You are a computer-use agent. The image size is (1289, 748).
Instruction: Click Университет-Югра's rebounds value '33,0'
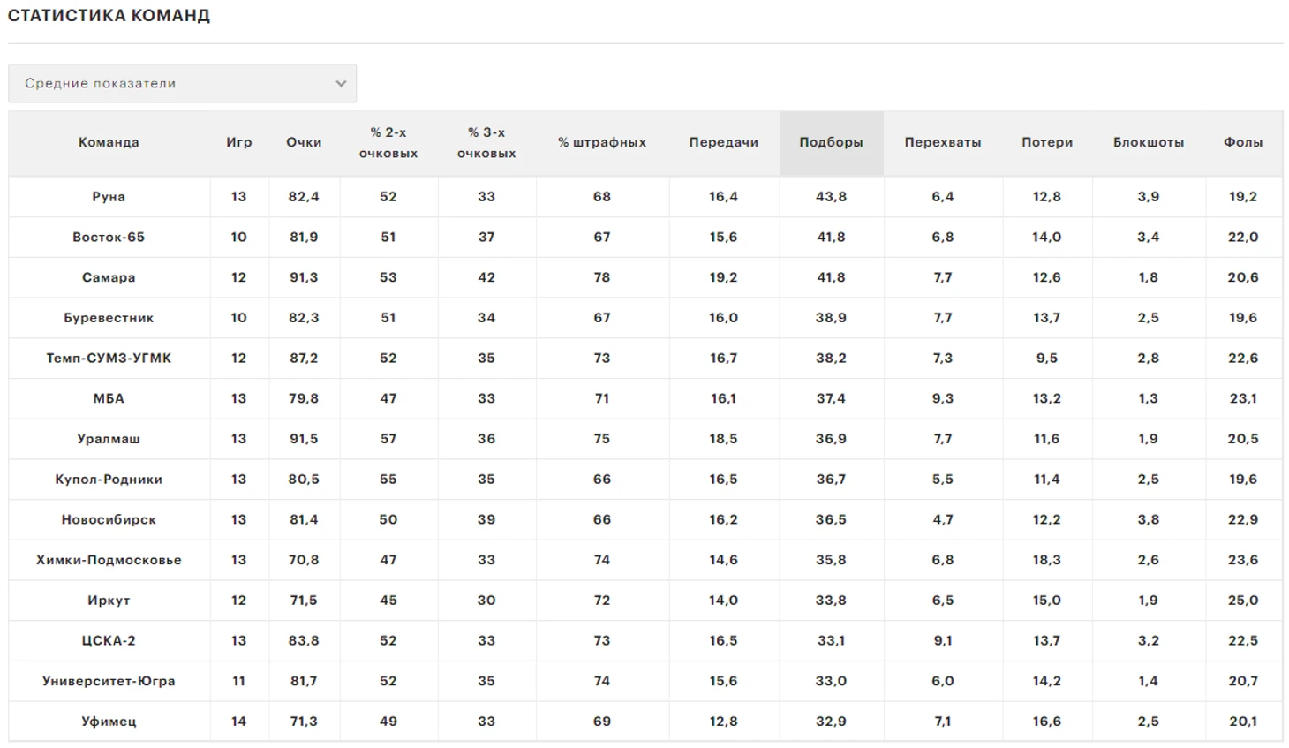coord(832,682)
